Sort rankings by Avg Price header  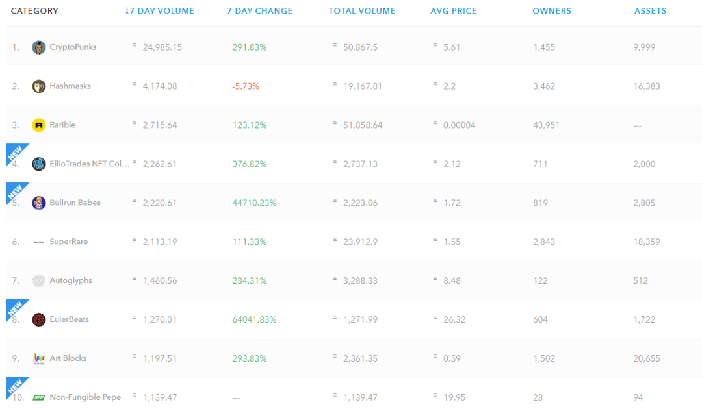(x=454, y=11)
